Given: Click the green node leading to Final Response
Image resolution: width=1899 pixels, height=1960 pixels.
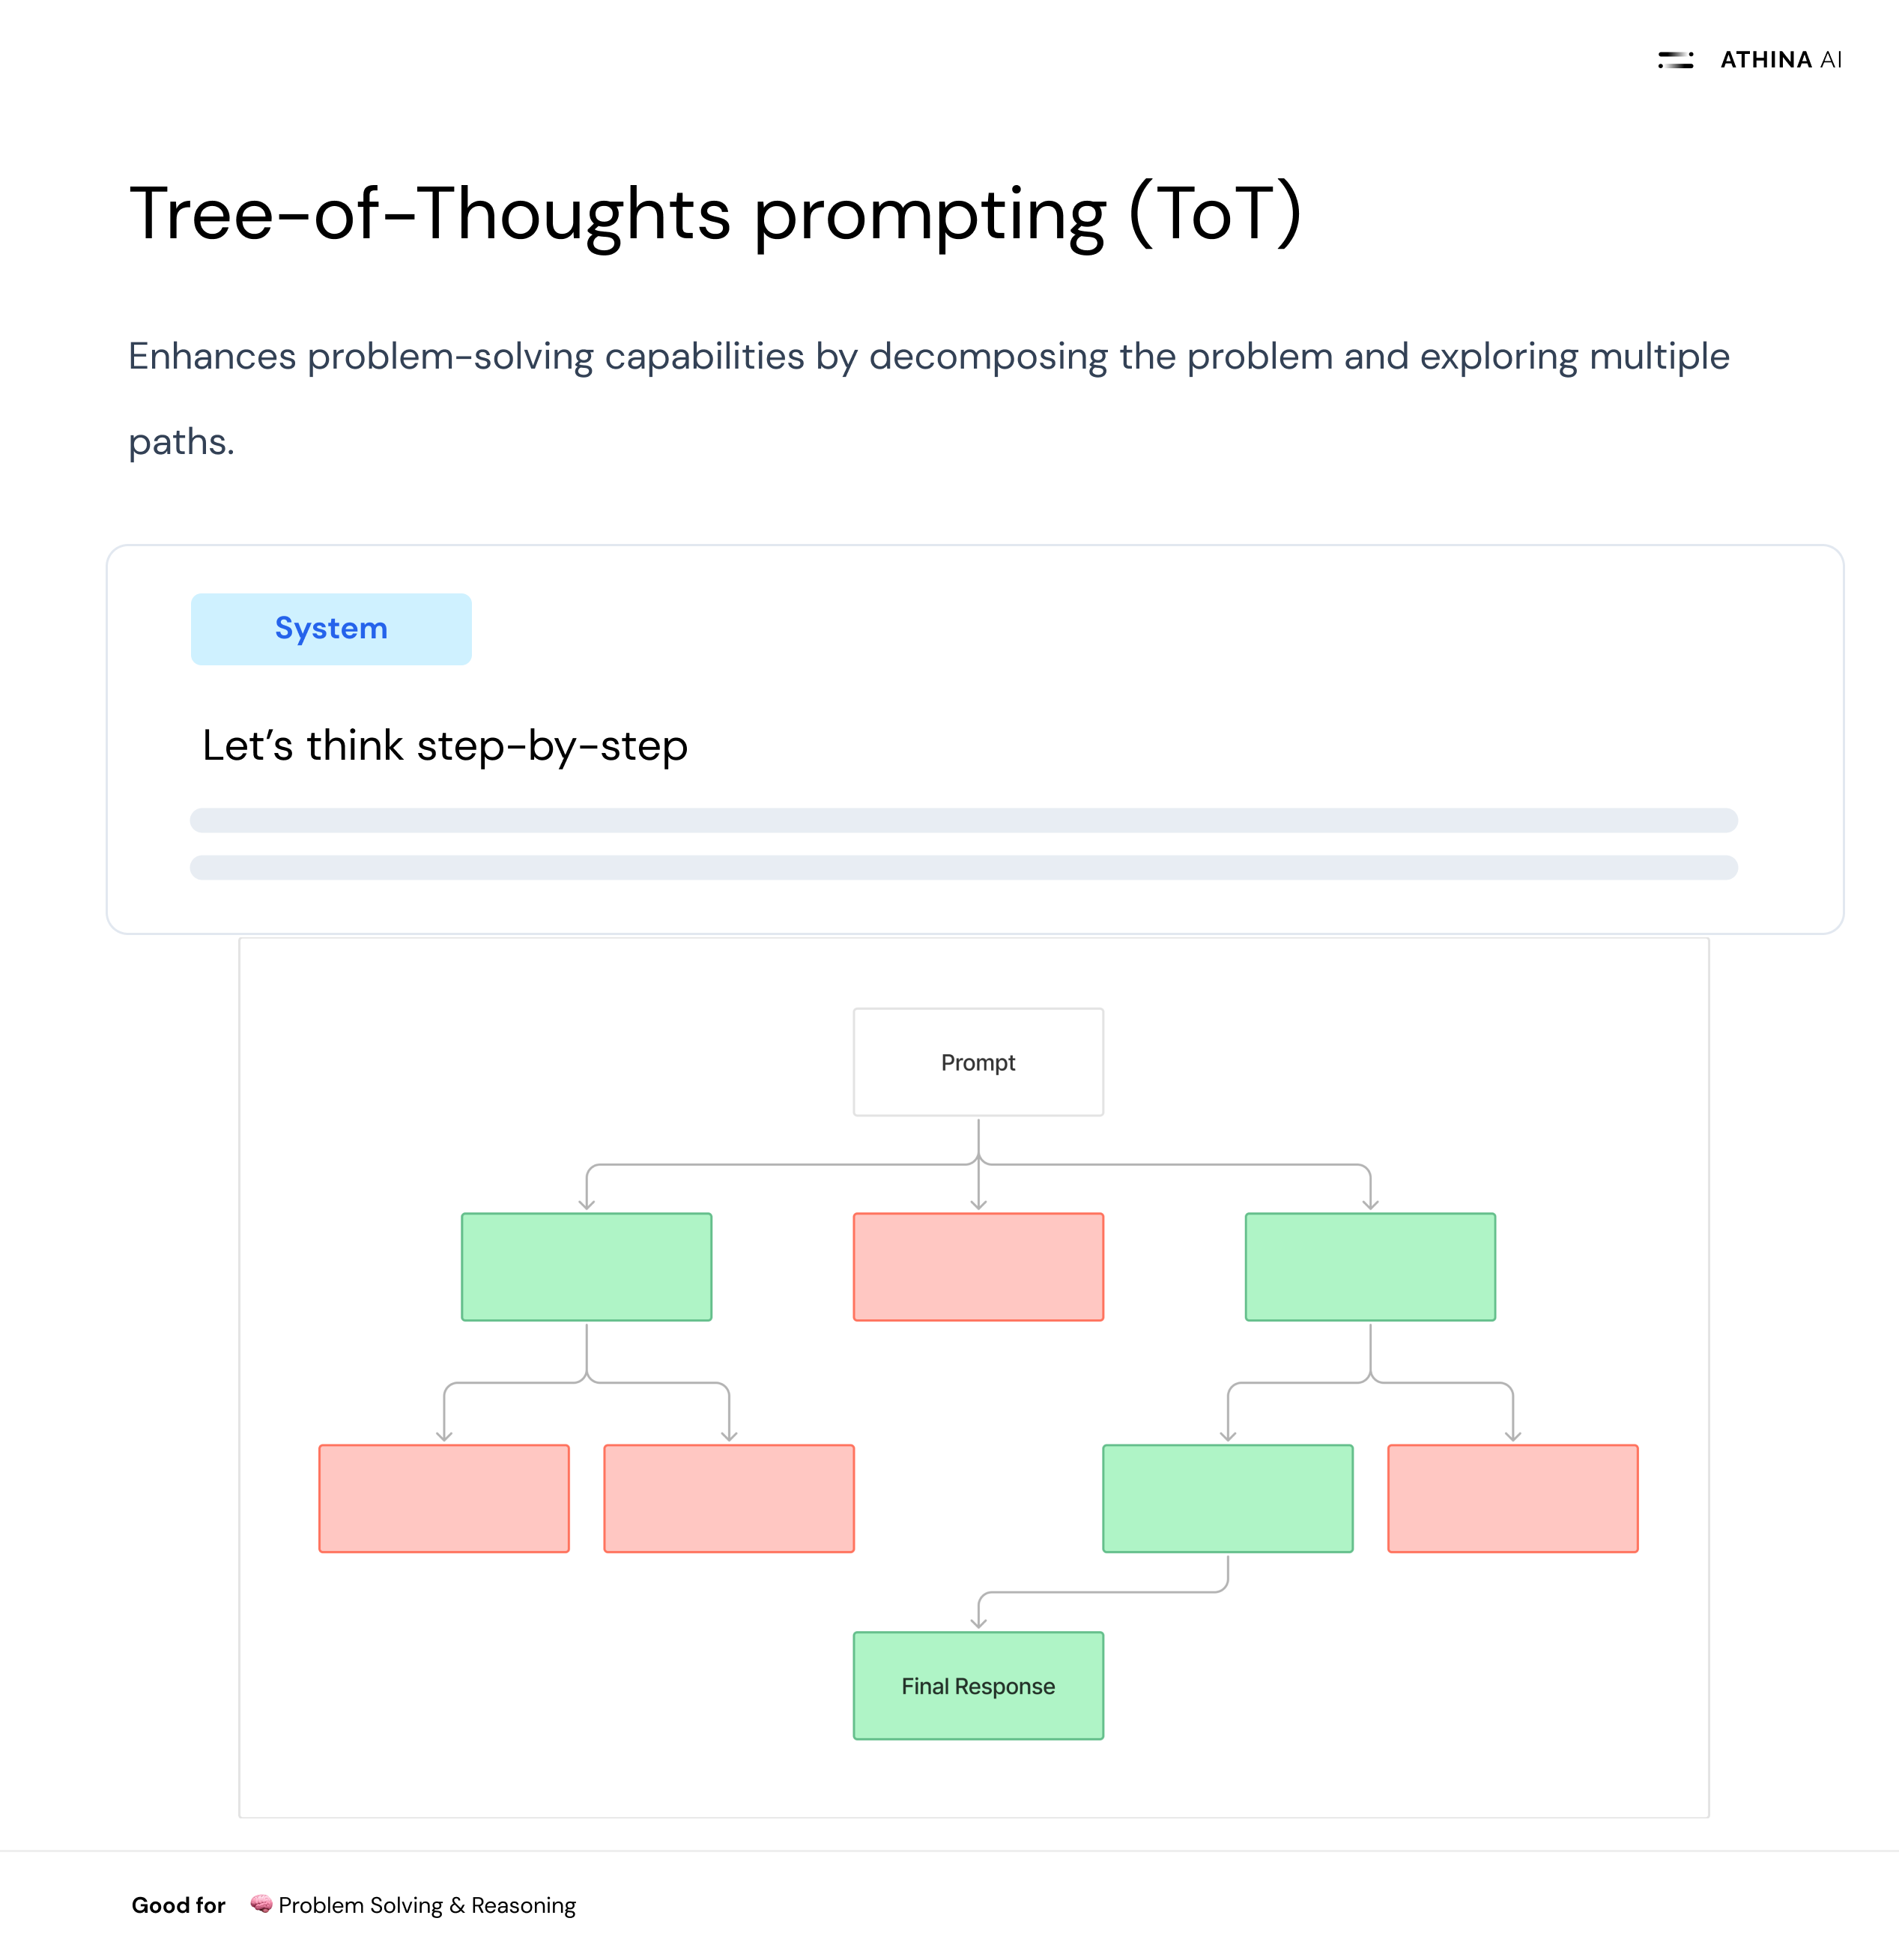Looking at the screenshot, I should point(1227,1498).
